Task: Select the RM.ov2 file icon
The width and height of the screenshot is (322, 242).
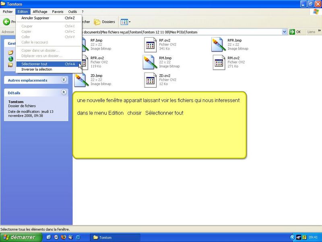Action: click(x=219, y=63)
